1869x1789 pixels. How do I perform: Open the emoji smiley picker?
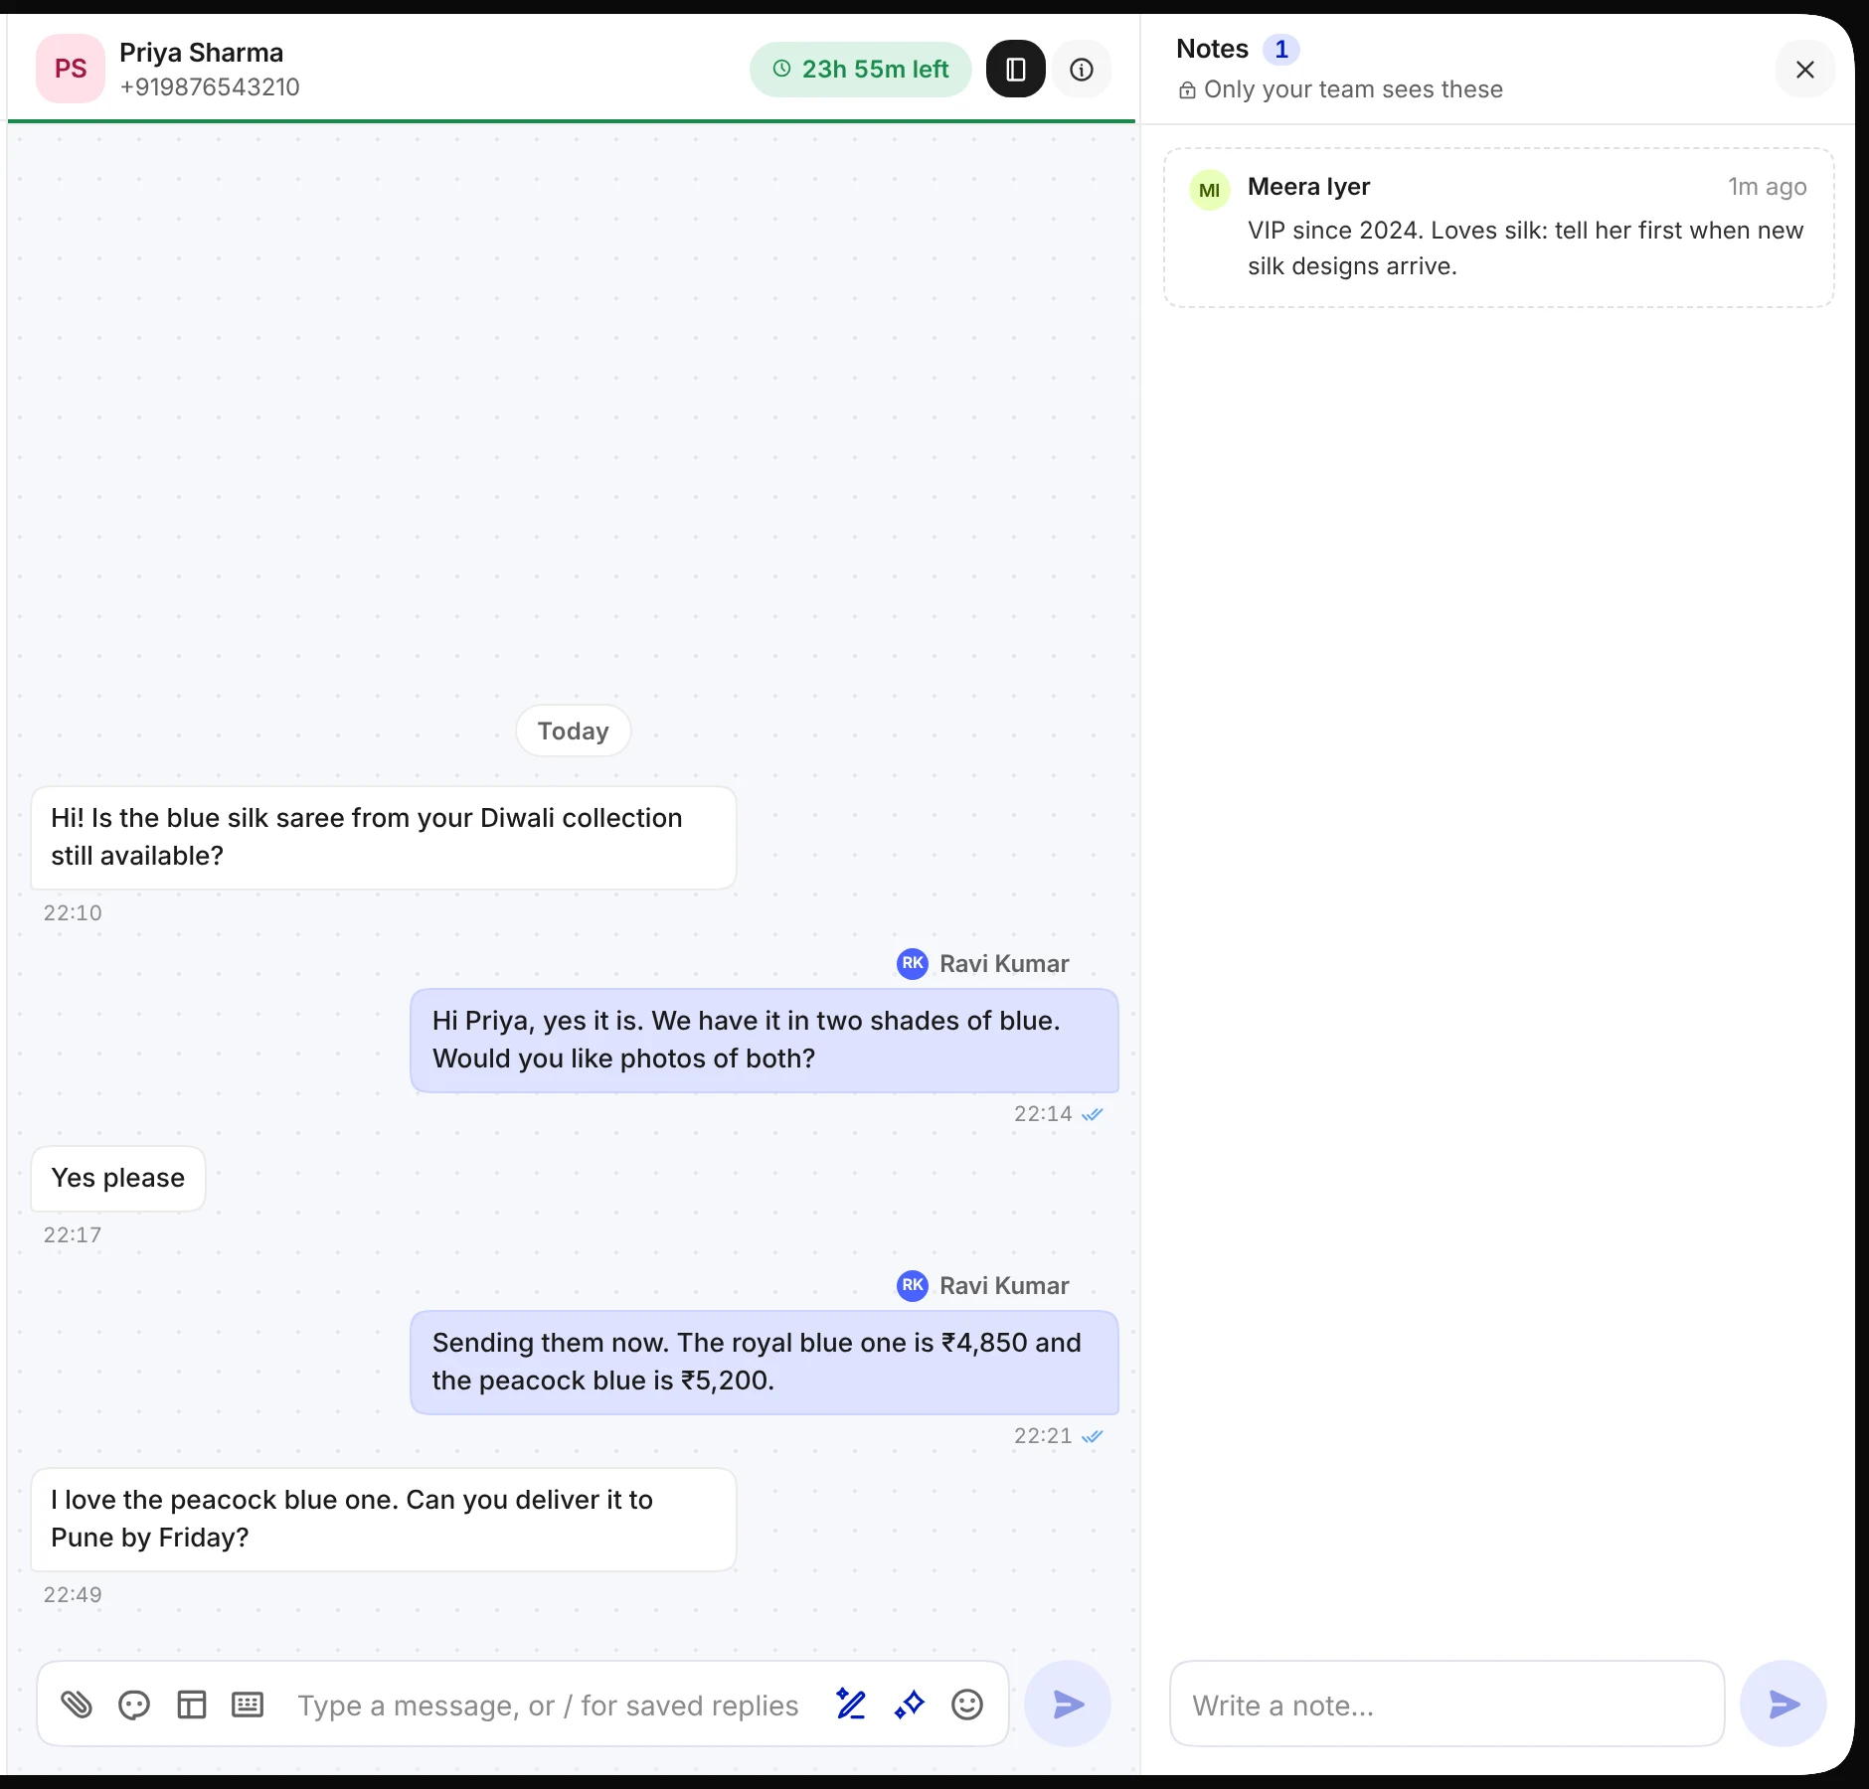click(x=966, y=1705)
